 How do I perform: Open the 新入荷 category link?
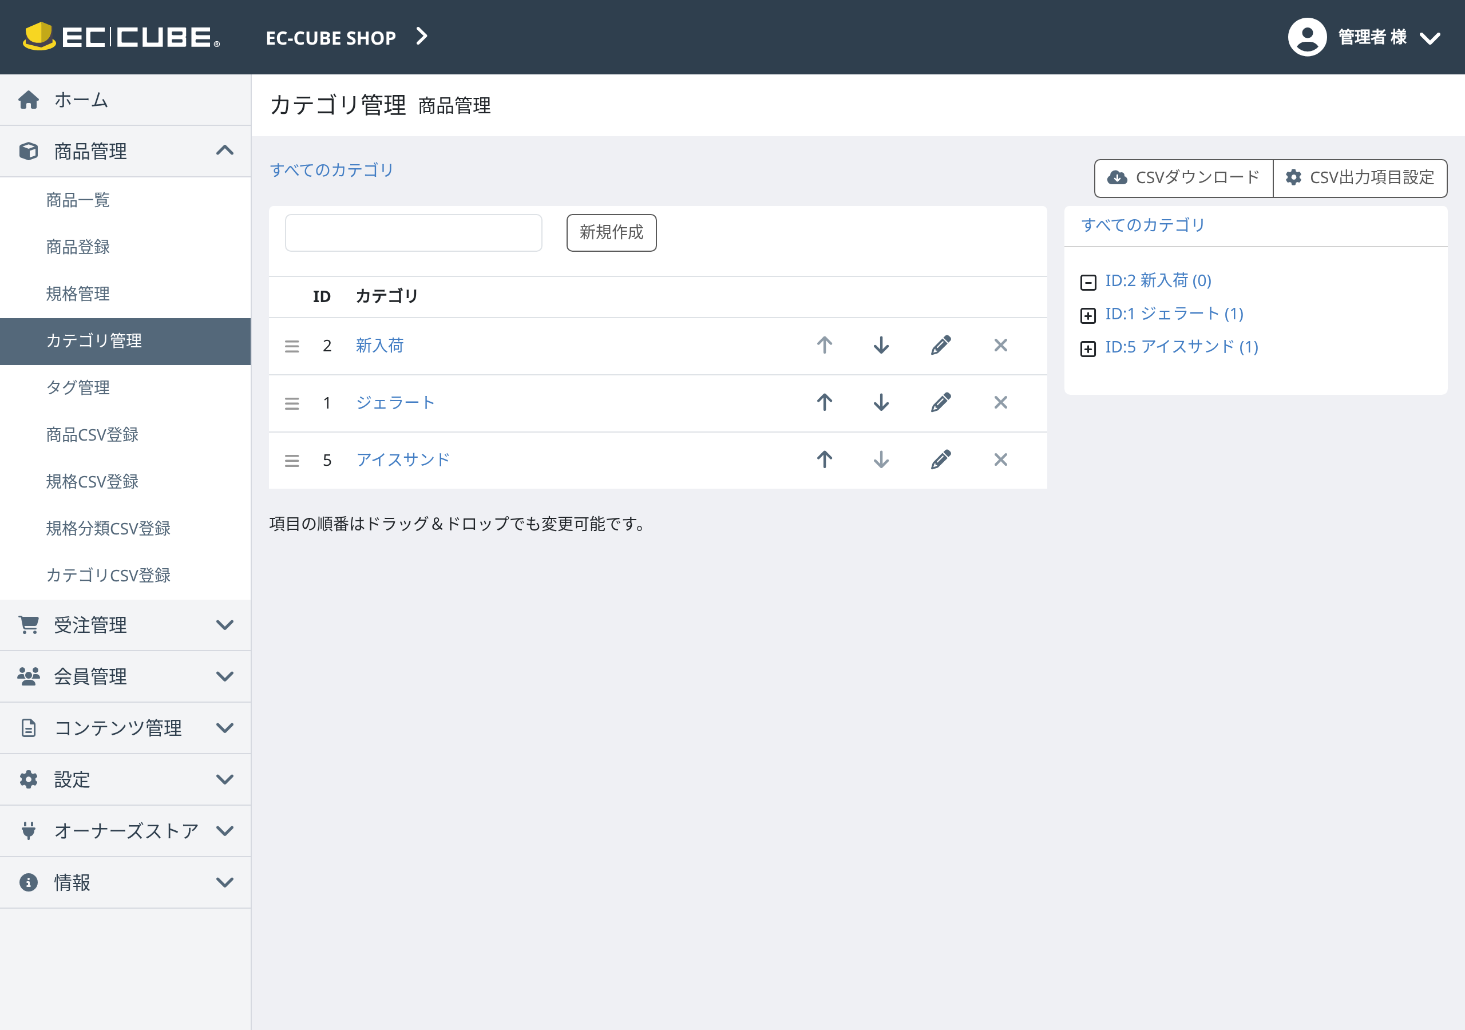[x=379, y=345]
